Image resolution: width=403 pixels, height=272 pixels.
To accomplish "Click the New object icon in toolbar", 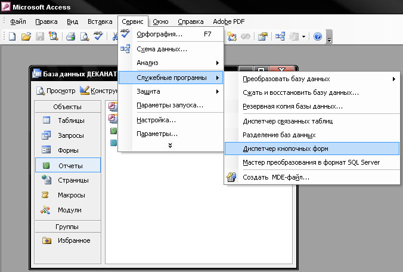I will click(294, 36).
